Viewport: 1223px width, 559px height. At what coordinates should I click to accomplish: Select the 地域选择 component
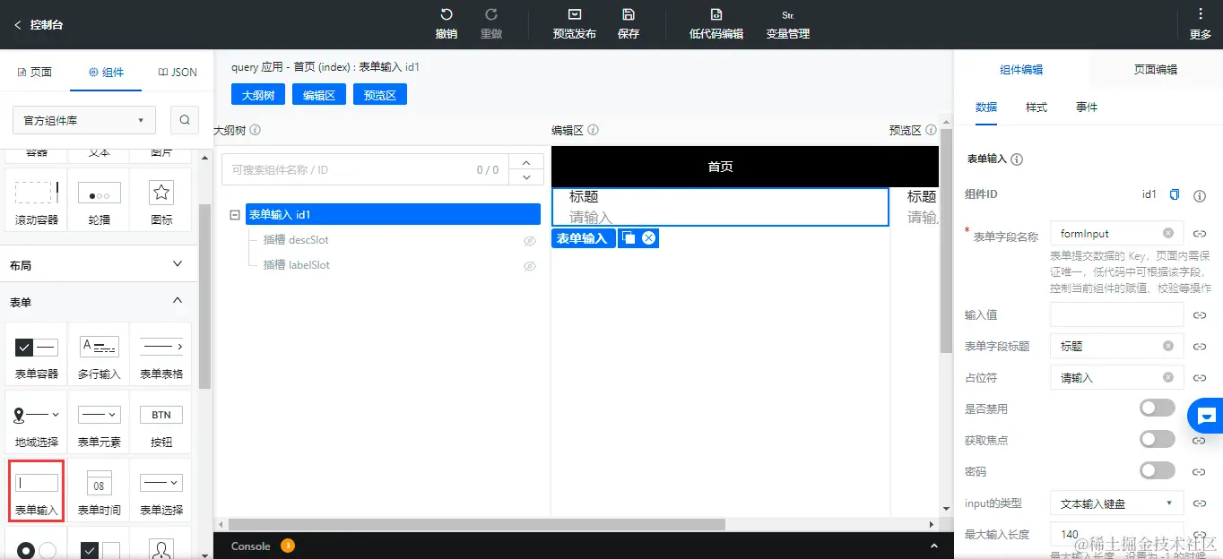(37, 423)
